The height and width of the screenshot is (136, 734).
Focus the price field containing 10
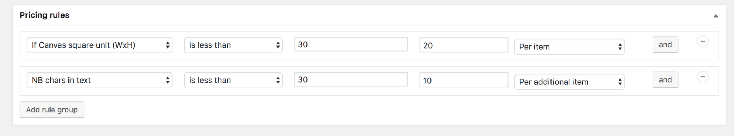(464, 80)
